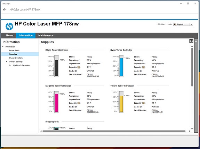Click the vertical scrollbar down arrow

tap(192, 128)
